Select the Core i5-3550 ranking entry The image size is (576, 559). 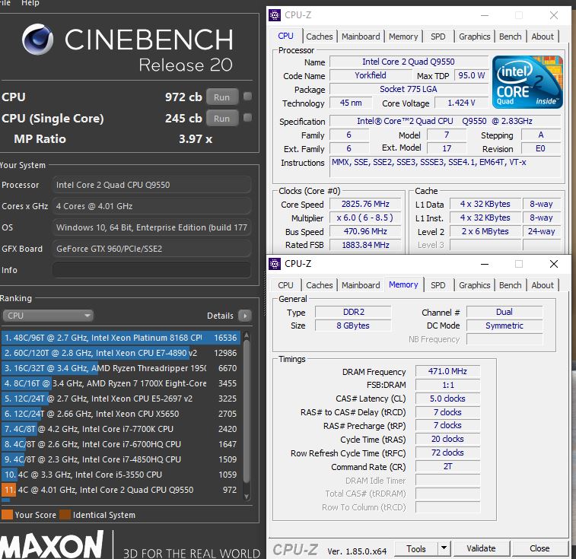[120, 475]
